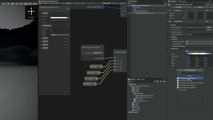Collapse the Prefabs folder in Project
The height and width of the screenshot is (120, 213).
coord(131,92)
